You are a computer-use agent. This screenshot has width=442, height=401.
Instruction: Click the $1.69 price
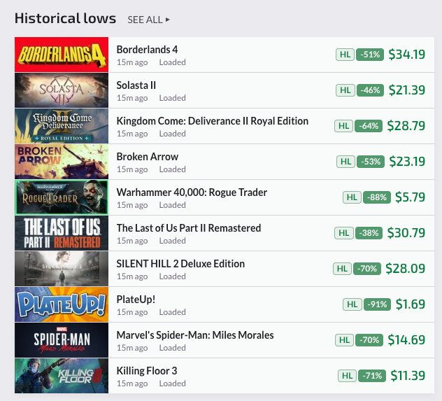[411, 304]
